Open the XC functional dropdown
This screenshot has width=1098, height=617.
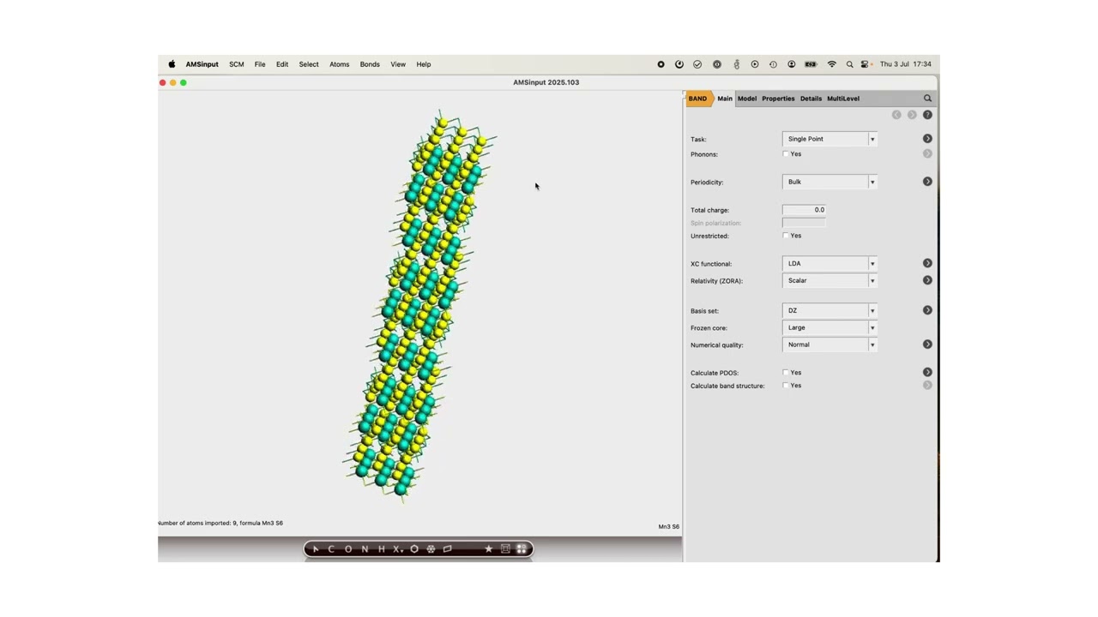tap(830, 263)
